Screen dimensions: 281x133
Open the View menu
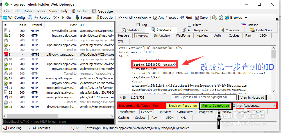click(53, 11)
